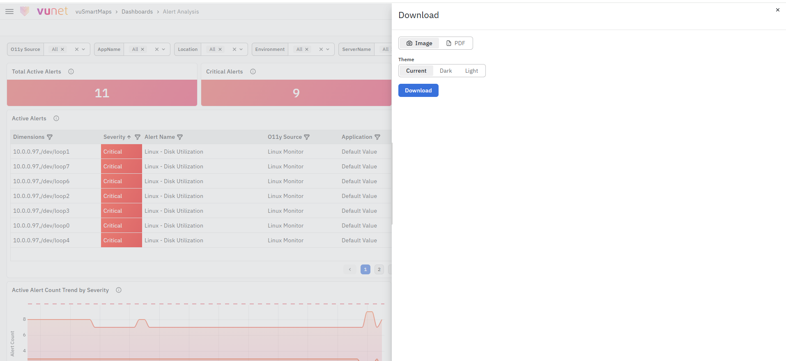Click the Critical Alerts value 9
The width and height of the screenshot is (786, 361).
click(x=296, y=93)
